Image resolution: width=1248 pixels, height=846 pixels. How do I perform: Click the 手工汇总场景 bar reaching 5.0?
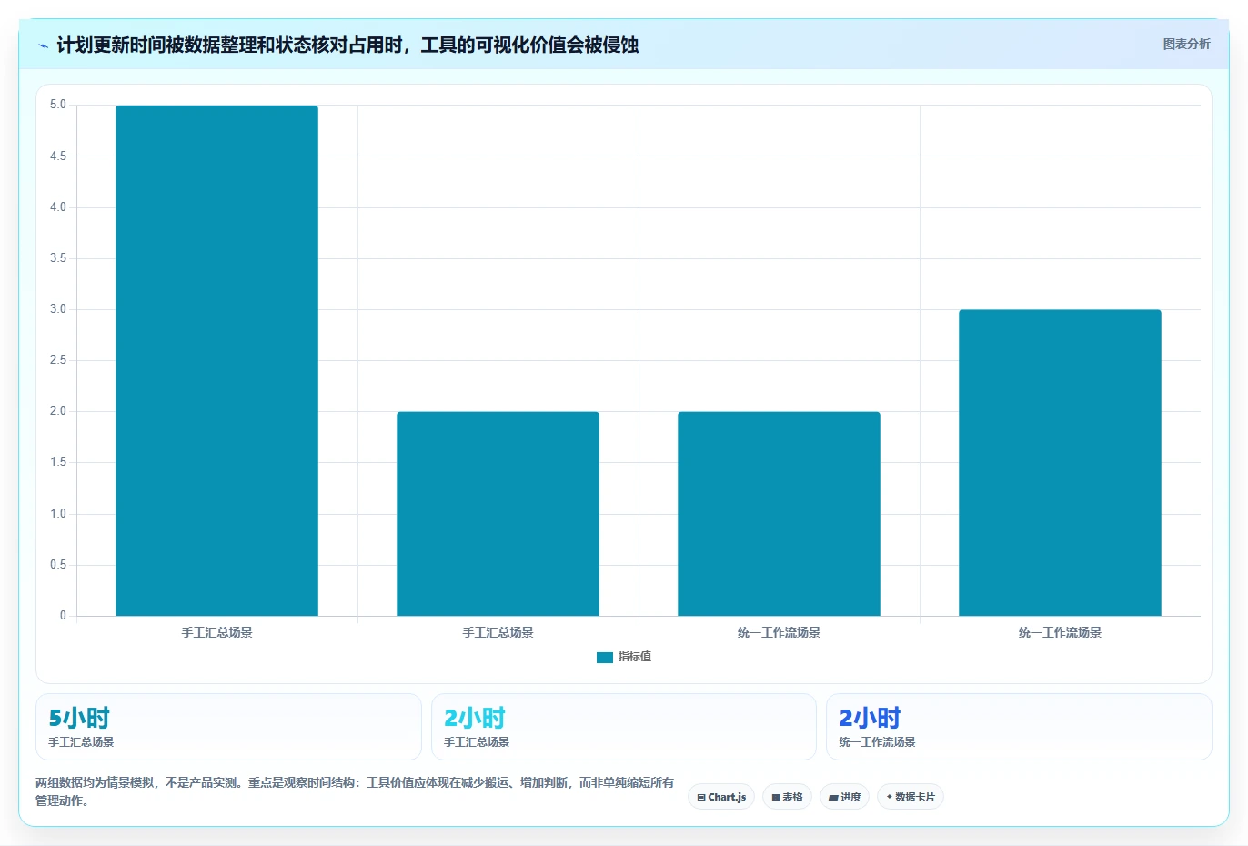[216, 360]
